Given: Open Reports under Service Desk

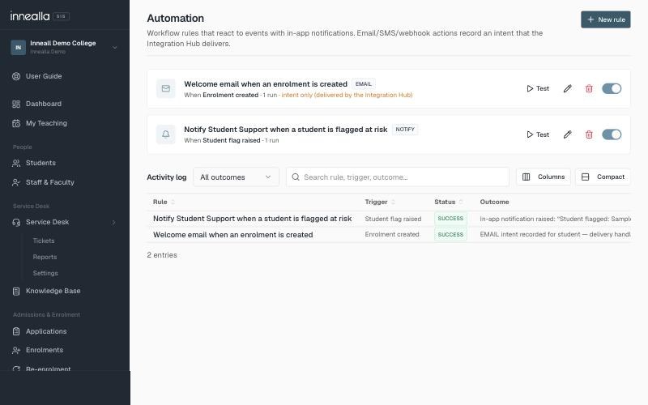Looking at the screenshot, I should (x=45, y=257).
